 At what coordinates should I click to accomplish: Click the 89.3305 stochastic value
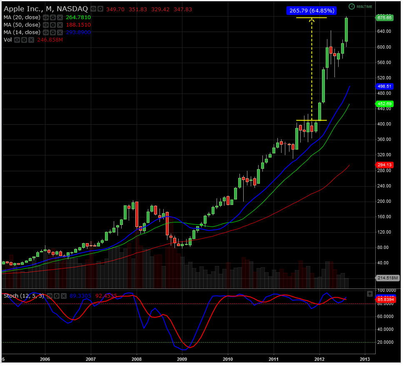coord(80,296)
